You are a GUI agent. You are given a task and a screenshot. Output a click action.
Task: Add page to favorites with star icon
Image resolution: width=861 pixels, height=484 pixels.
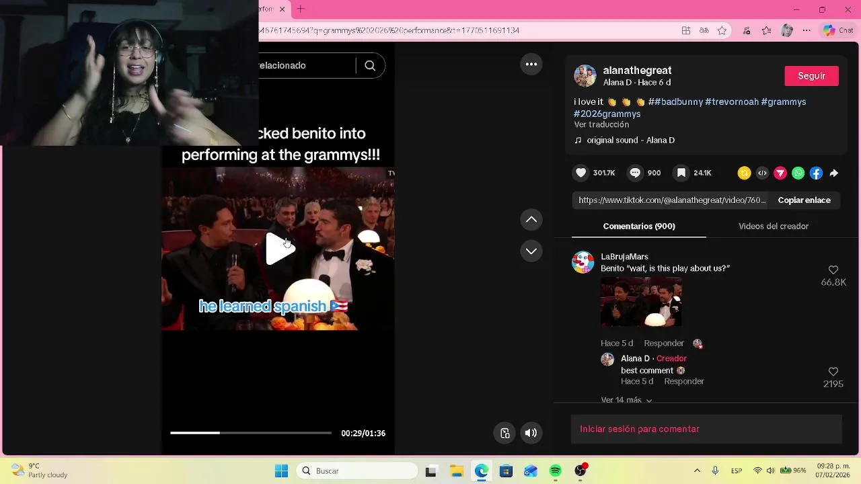[722, 30]
